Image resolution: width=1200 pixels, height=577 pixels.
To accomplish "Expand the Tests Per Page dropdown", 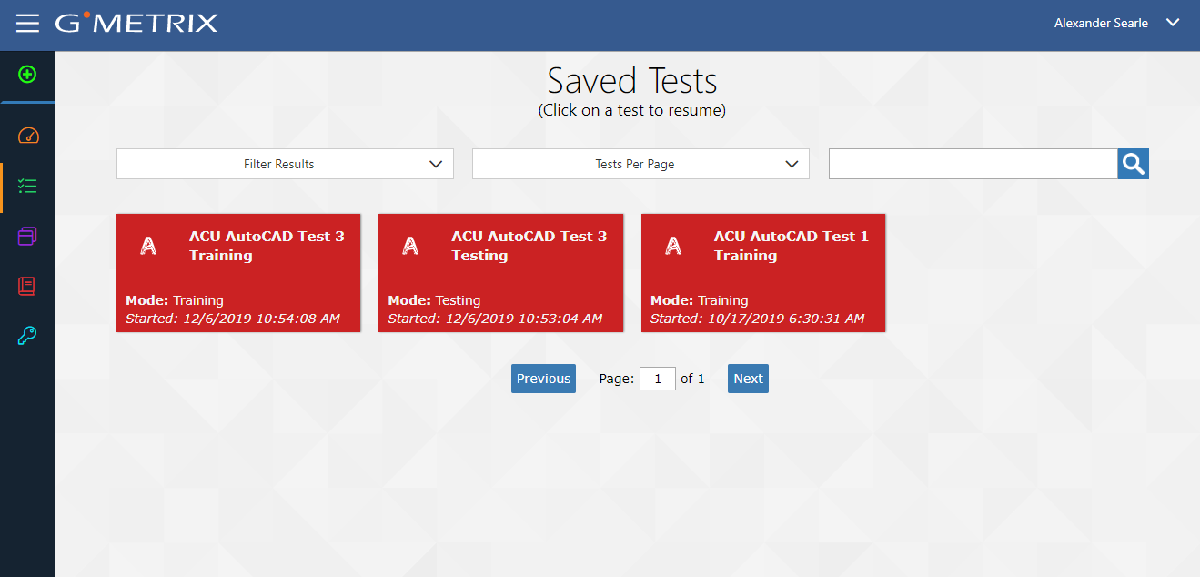I will [640, 164].
